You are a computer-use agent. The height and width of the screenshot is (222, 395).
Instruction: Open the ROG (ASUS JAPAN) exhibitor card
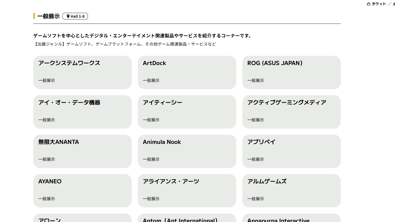tap(291, 72)
